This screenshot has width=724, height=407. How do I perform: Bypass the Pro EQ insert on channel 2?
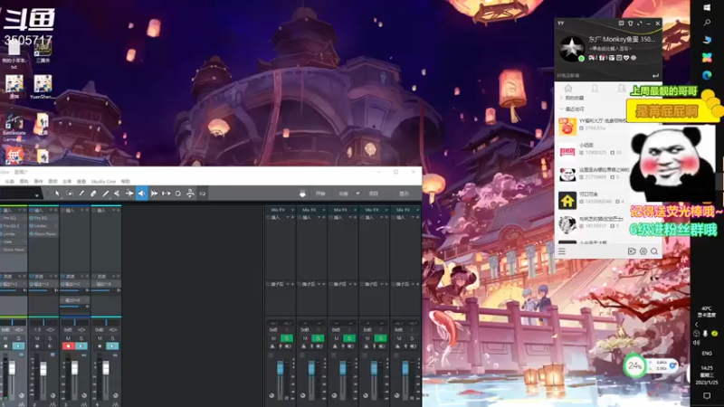click(32, 218)
